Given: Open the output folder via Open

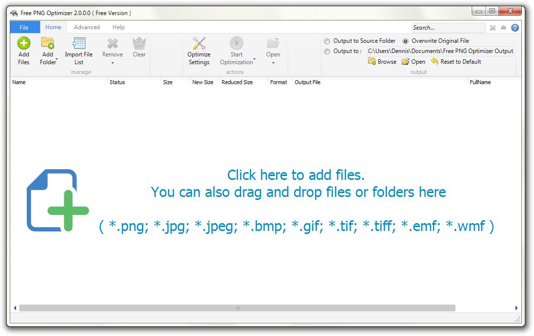Looking at the screenshot, I should pos(413,62).
